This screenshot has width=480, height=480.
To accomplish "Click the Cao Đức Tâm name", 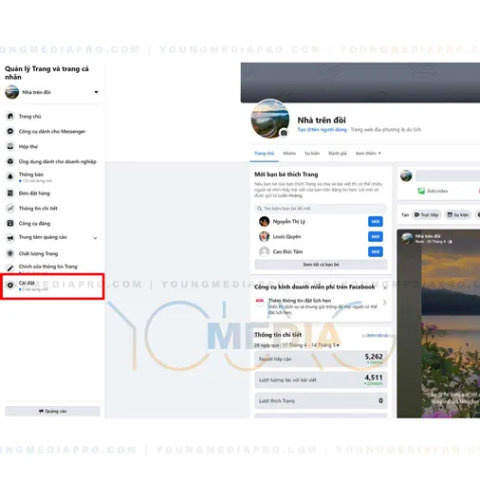I will click(x=287, y=251).
